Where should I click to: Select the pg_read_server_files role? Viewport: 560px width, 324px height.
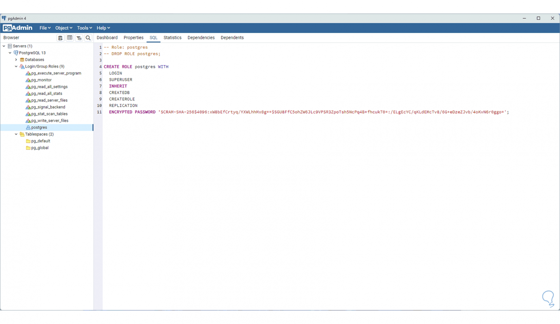click(x=49, y=101)
